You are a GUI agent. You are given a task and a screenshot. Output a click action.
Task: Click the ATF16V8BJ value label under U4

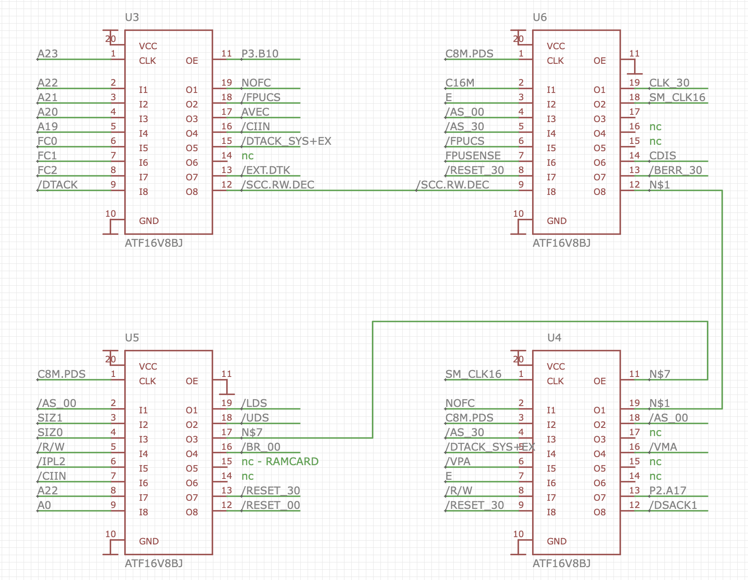(x=562, y=563)
